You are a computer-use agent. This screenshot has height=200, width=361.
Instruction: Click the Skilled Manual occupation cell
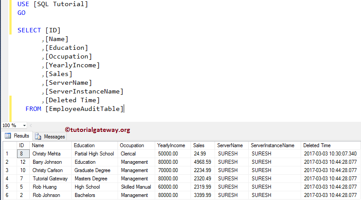[136, 187]
